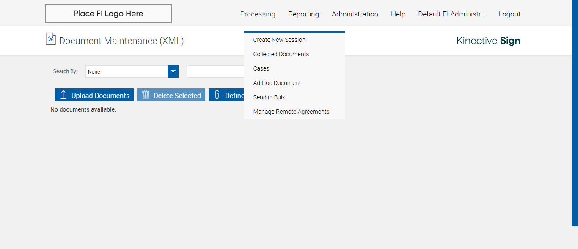Click the Logout link
578x249 pixels.
(x=509, y=14)
